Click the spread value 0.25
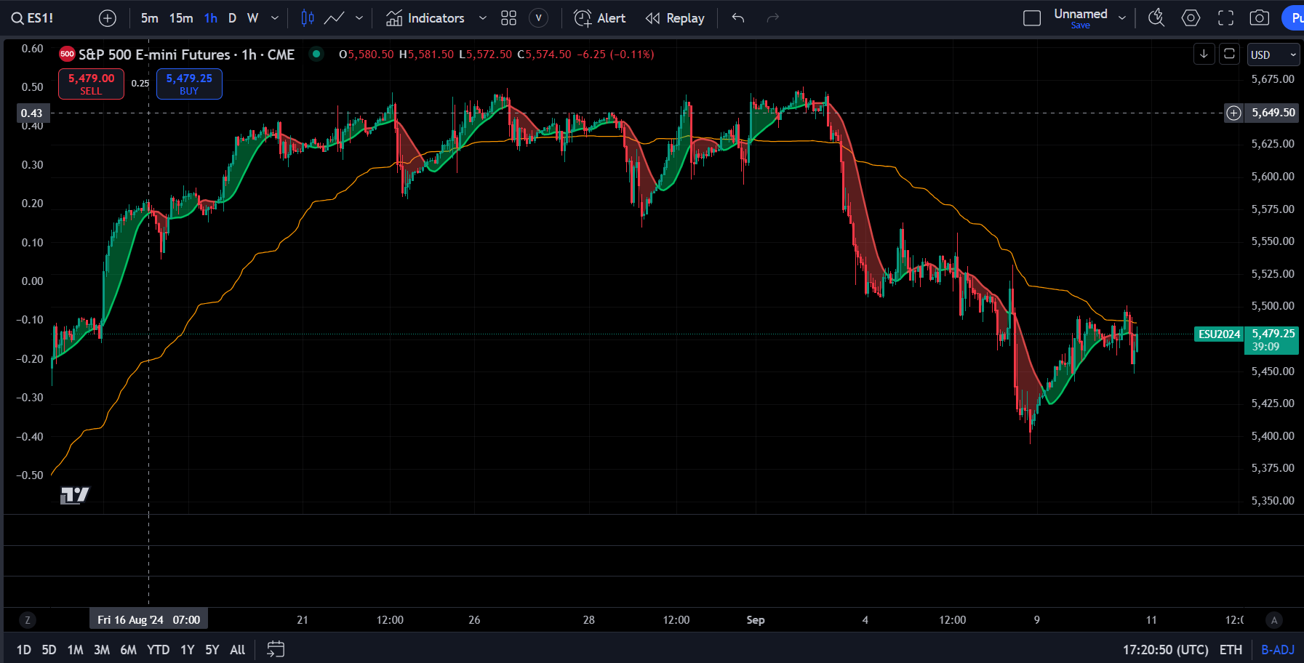The image size is (1304, 663). point(140,84)
